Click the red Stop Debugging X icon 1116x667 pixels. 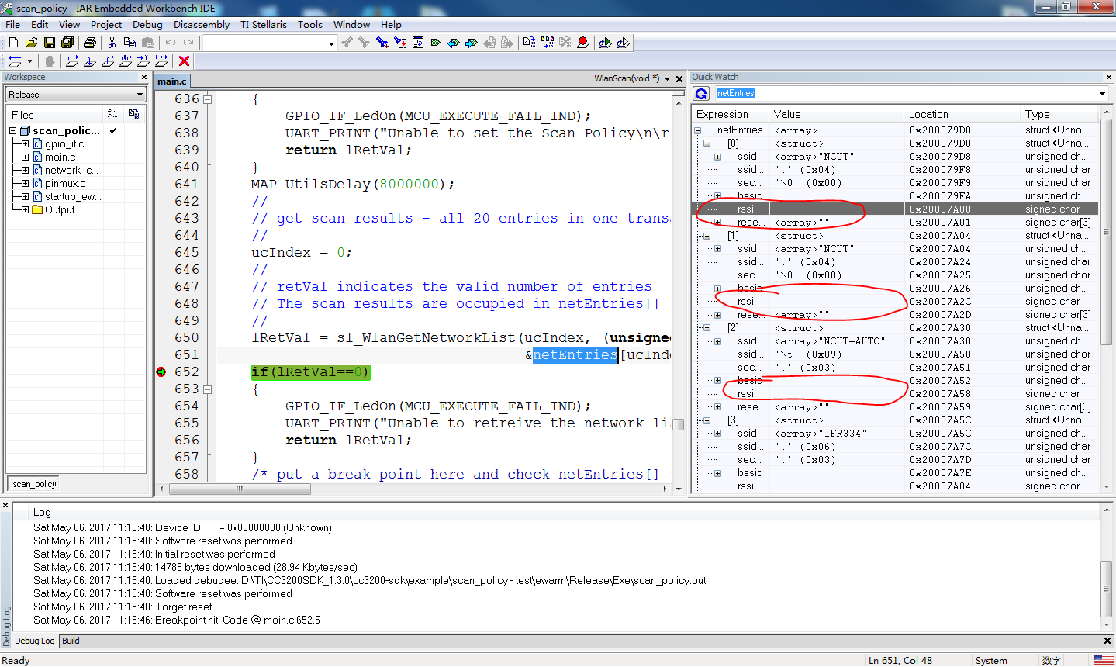click(x=184, y=61)
